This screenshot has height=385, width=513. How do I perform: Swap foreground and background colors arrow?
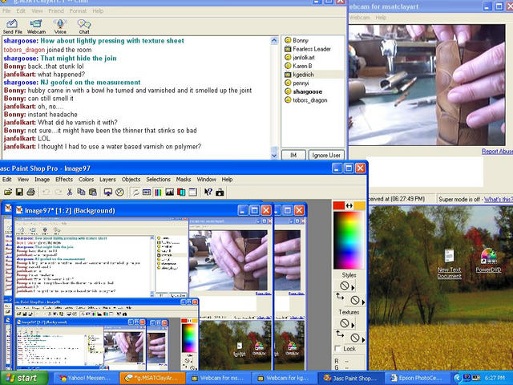click(x=349, y=205)
